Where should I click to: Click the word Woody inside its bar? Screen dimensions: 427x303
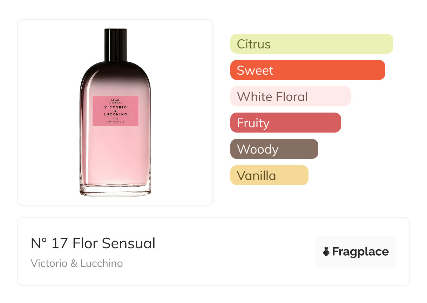(258, 149)
